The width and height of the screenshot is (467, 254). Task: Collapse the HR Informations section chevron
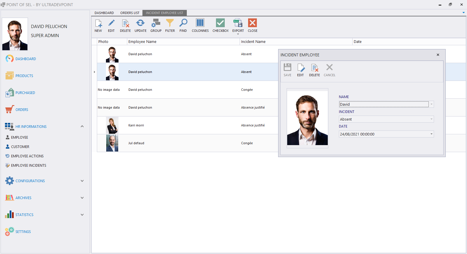click(x=82, y=126)
